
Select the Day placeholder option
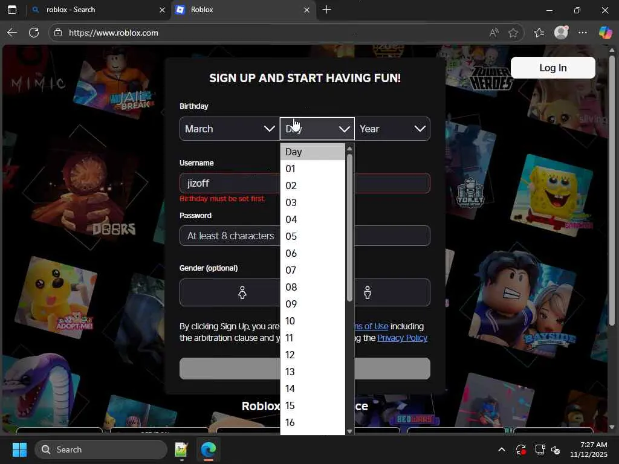pos(313,152)
